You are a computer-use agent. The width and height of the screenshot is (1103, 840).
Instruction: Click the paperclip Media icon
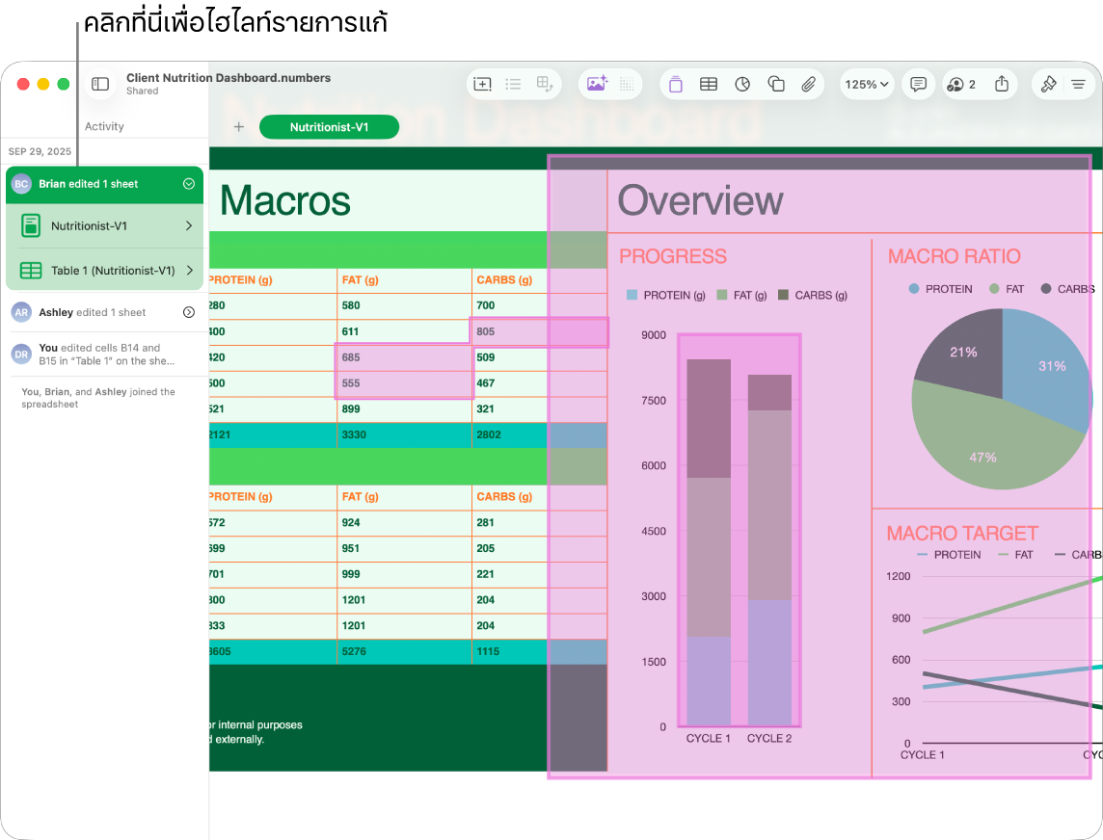pos(809,85)
